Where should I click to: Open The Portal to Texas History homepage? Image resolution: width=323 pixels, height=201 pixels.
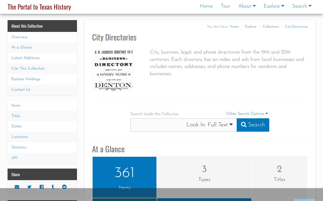coord(39,7)
